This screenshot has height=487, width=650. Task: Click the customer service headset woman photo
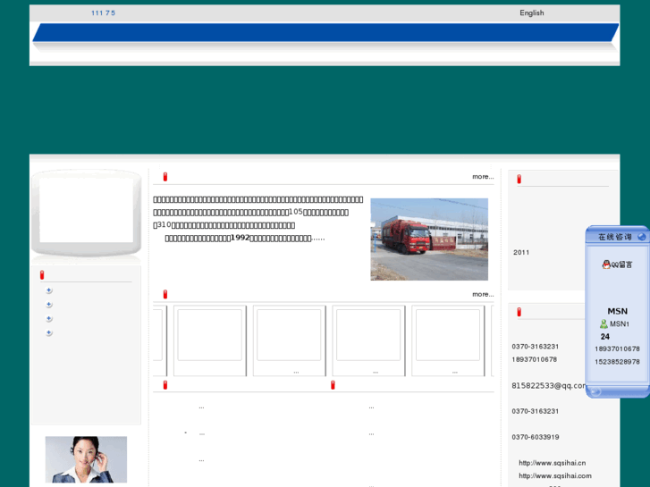point(86,459)
